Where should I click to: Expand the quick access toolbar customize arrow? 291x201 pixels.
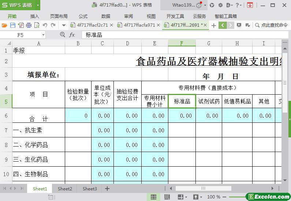click(64, 25)
